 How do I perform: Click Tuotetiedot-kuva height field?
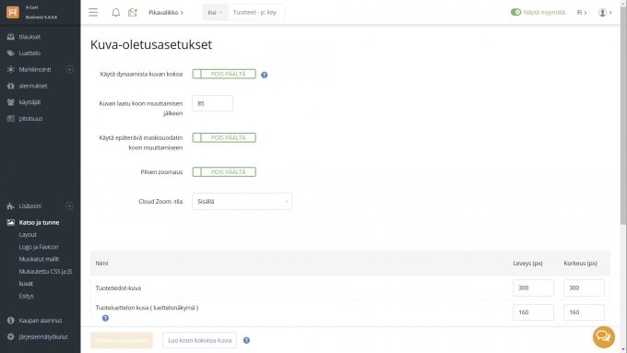584,288
